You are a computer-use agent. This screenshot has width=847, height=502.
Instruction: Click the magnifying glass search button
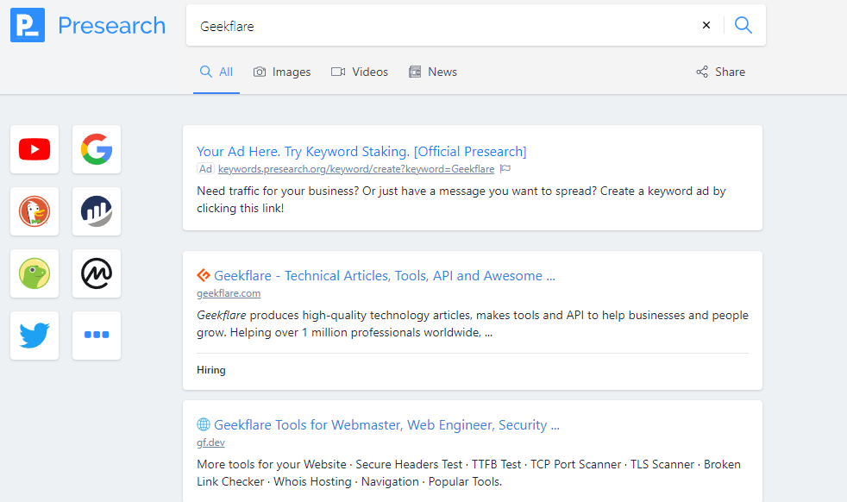pos(743,25)
